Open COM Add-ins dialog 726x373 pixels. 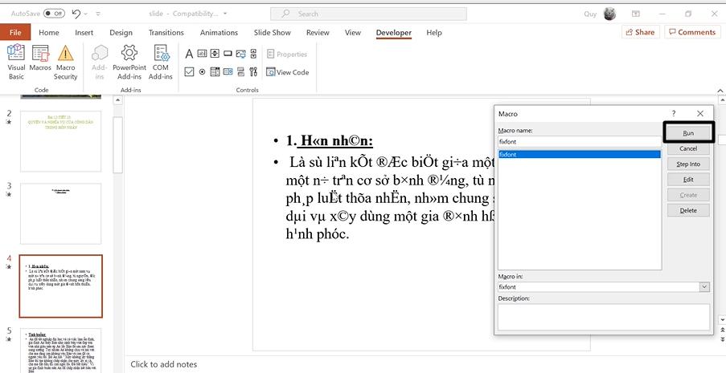click(161, 62)
